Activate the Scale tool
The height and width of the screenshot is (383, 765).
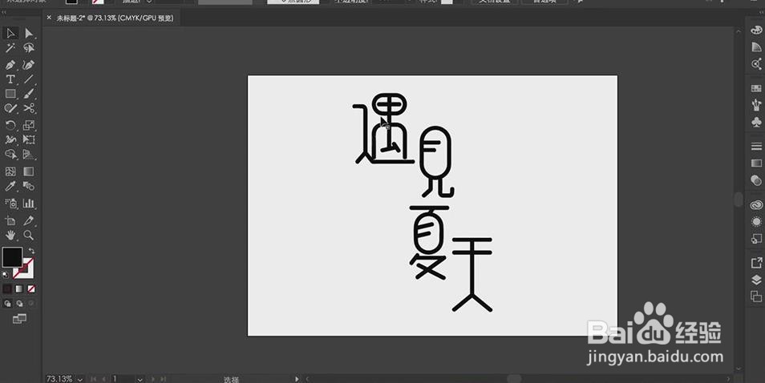point(29,125)
